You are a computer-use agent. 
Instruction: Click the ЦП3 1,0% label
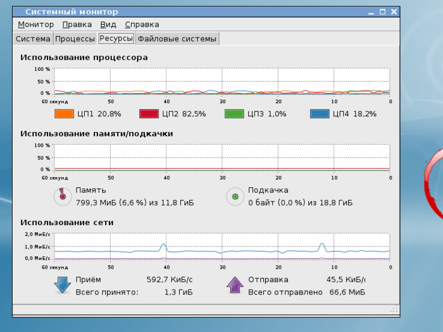[267, 114]
